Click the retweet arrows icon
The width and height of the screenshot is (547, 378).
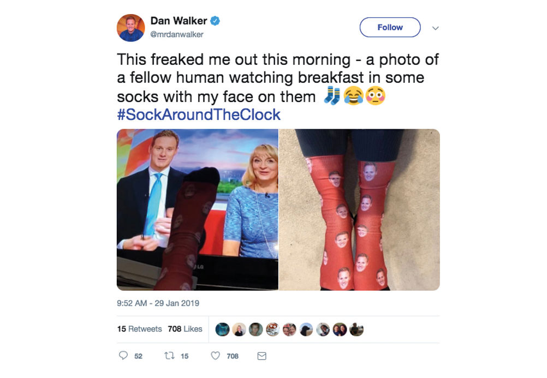tap(169, 355)
